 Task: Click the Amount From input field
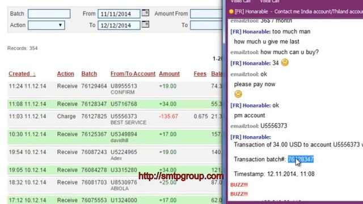(x=206, y=14)
